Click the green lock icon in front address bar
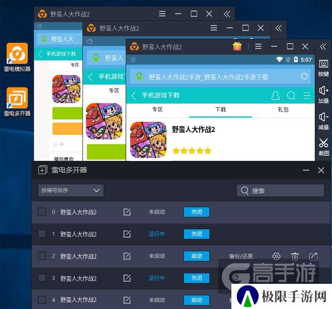 coord(139,76)
